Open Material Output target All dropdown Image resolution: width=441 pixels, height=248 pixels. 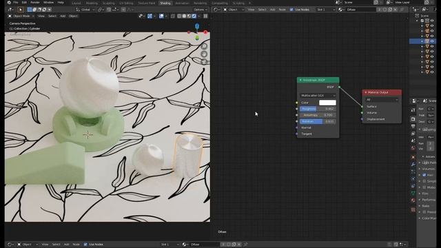click(x=382, y=100)
